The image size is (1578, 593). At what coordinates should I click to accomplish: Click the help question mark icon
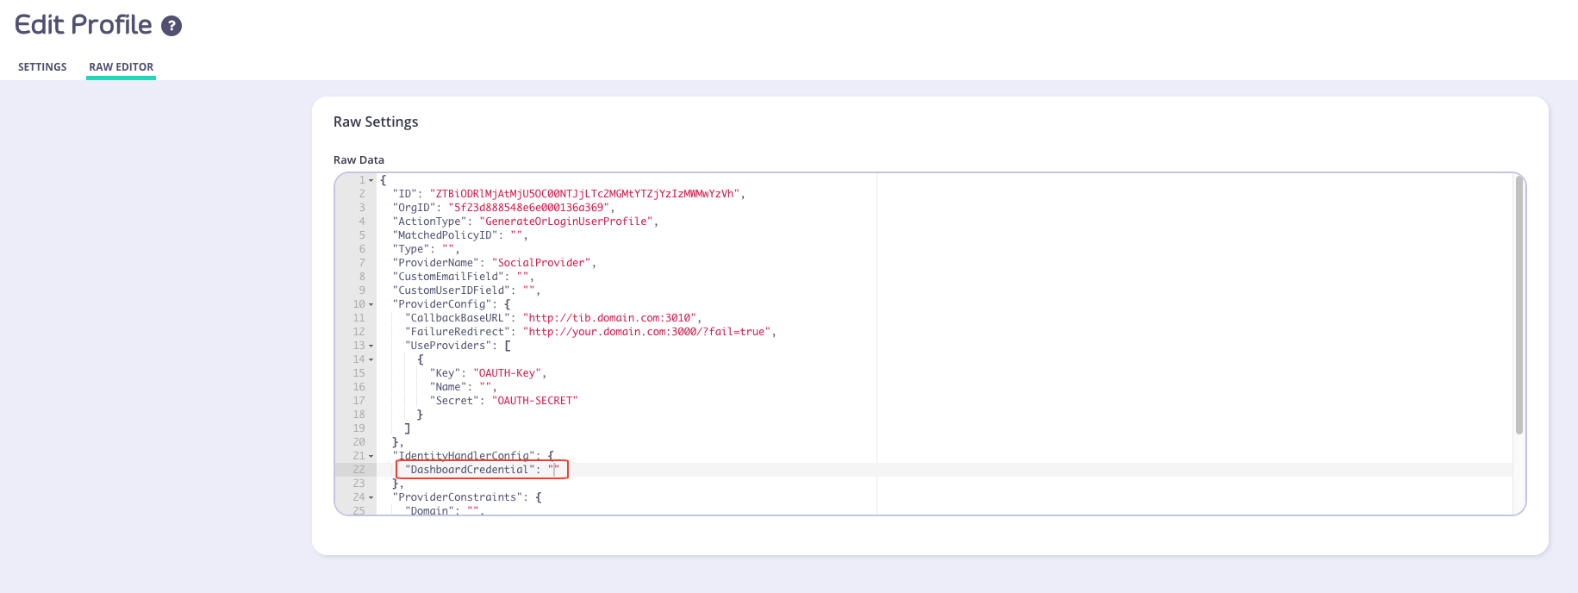(x=172, y=26)
